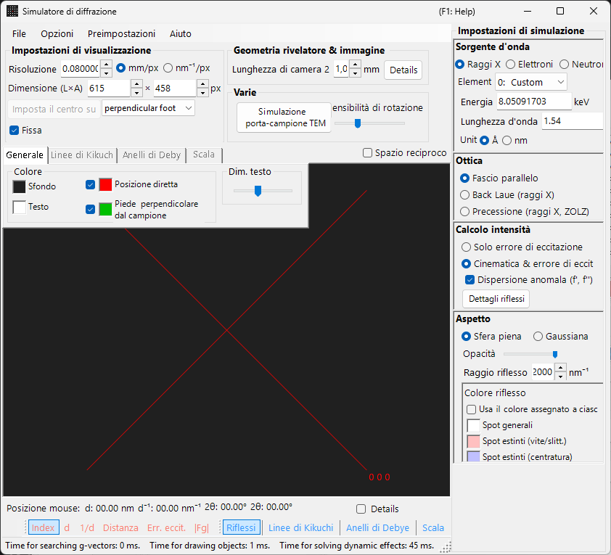Decrease the height dimension 458 with down arrow
The image size is (611, 555).
202,93
